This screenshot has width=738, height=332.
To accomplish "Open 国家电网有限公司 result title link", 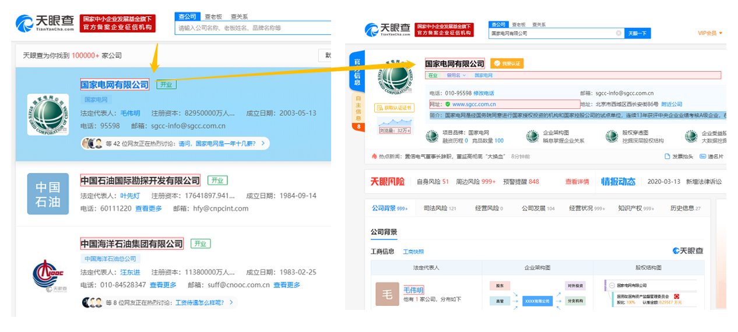I will [114, 84].
